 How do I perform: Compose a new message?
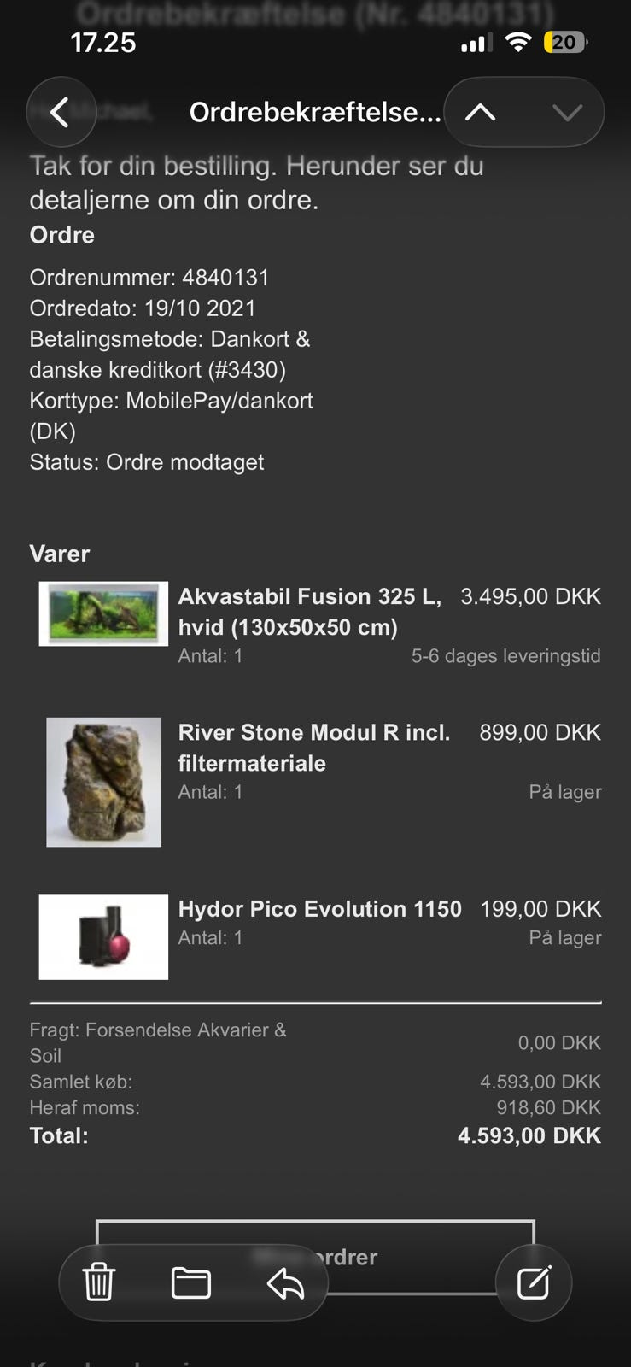534,1282
